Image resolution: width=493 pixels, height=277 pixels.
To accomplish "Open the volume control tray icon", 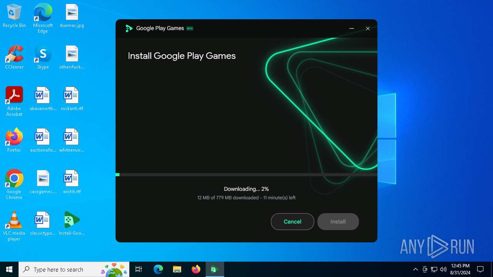I will click(x=443, y=269).
